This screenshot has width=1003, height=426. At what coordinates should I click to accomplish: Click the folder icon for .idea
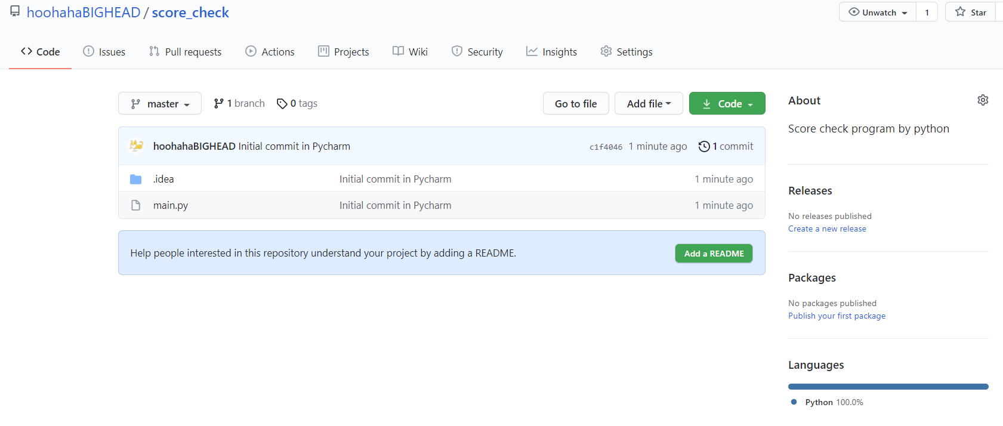[x=136, y=179]
